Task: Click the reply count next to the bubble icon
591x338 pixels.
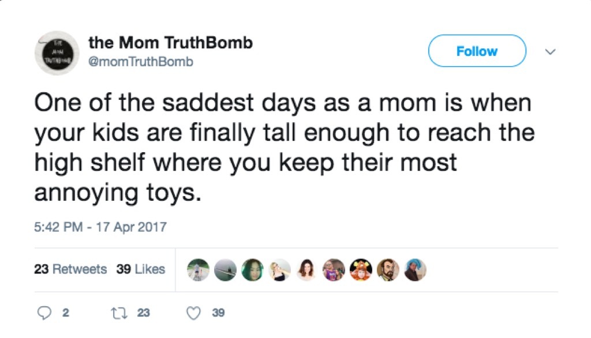Action: coord(65,312)
